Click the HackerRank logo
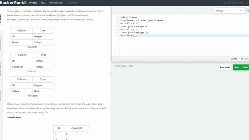 13,3
